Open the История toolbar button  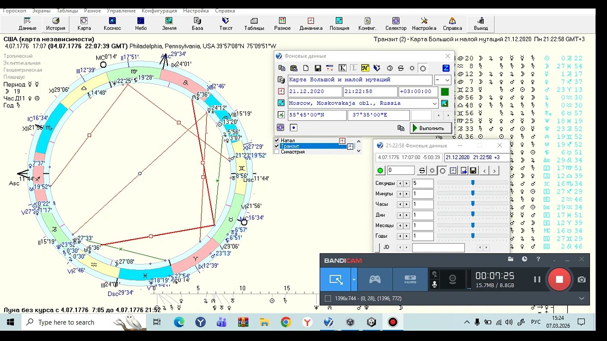click(55, 24)
